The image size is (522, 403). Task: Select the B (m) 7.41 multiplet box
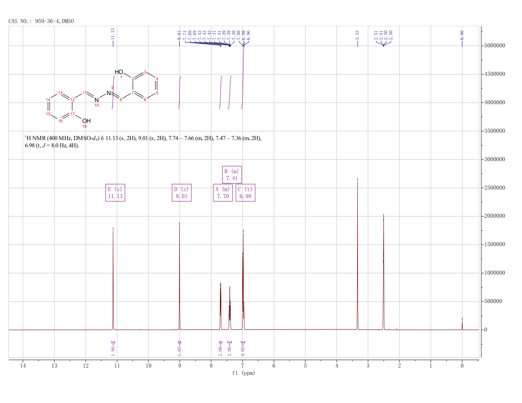pos(232,174)
